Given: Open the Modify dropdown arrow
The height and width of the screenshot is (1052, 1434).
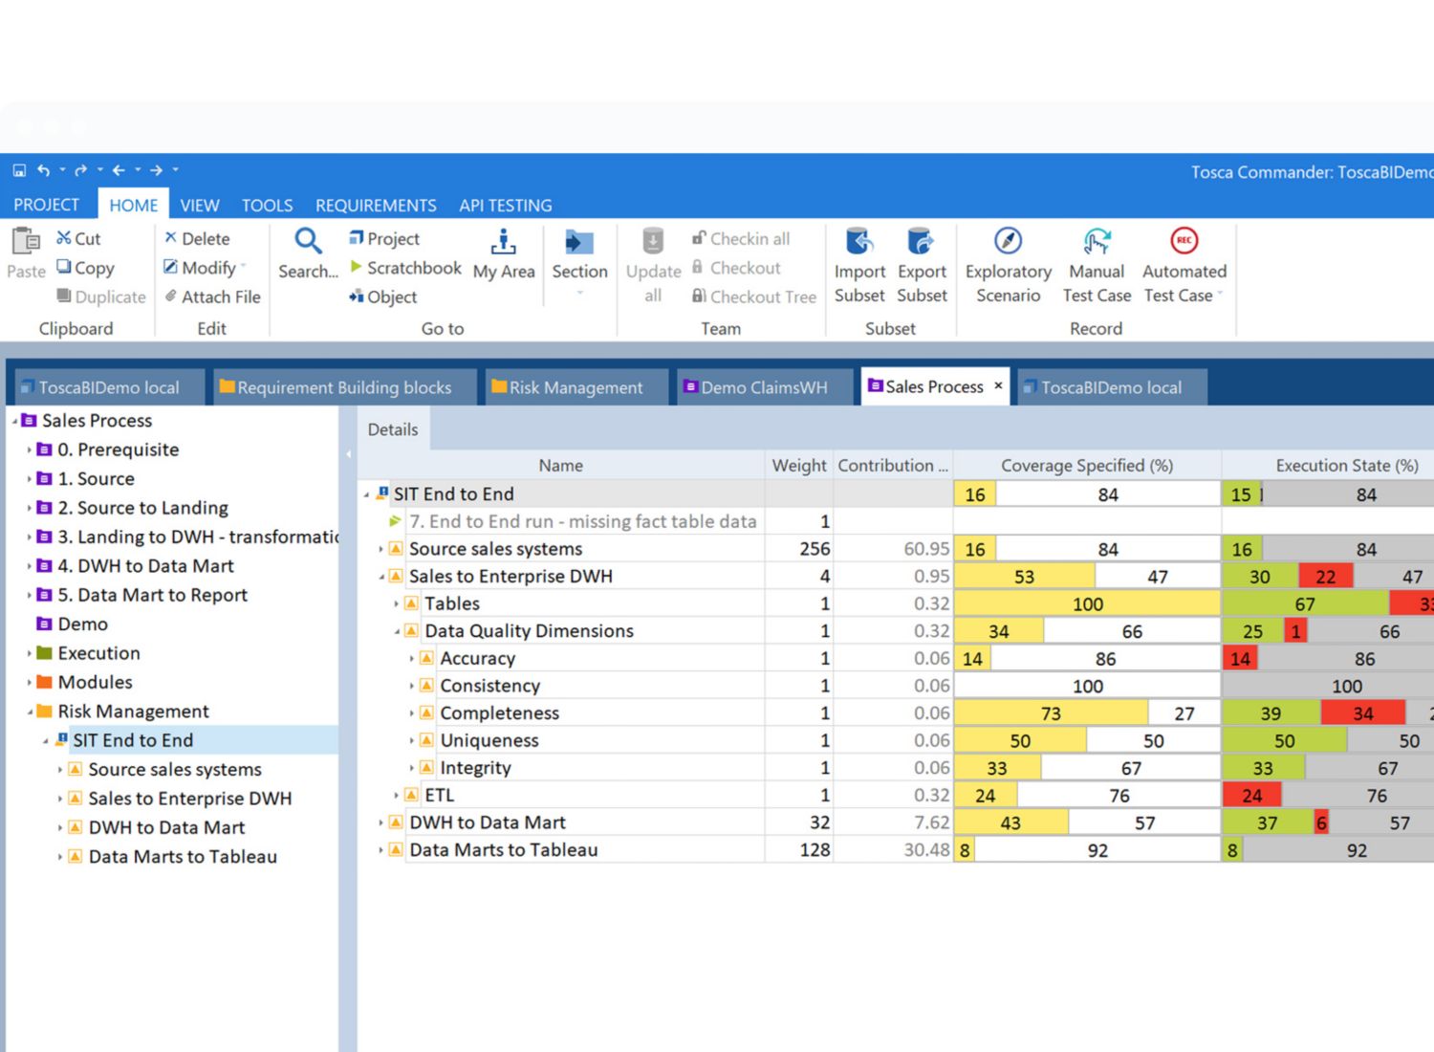Looking at the screenshot, I should pos(244,268).
